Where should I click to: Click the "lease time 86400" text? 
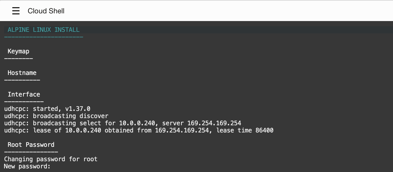pos(245,130)
